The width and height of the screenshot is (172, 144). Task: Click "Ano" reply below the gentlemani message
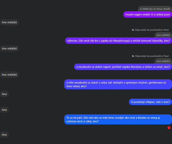pos(4,94)
